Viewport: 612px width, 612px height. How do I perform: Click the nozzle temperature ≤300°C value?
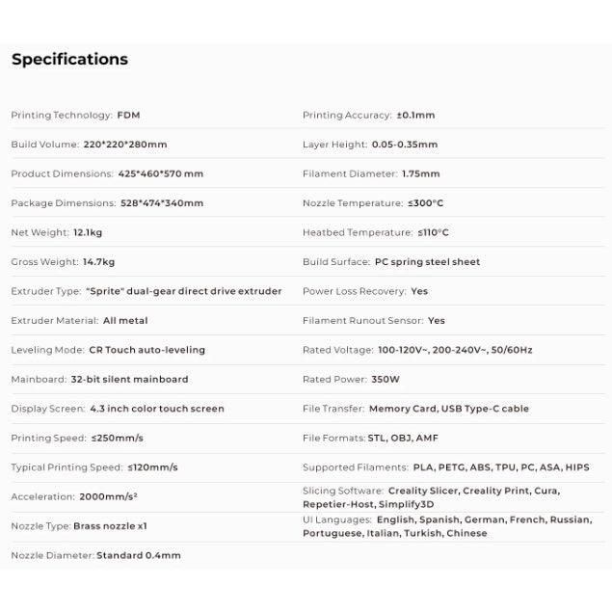tap(426, 203)
